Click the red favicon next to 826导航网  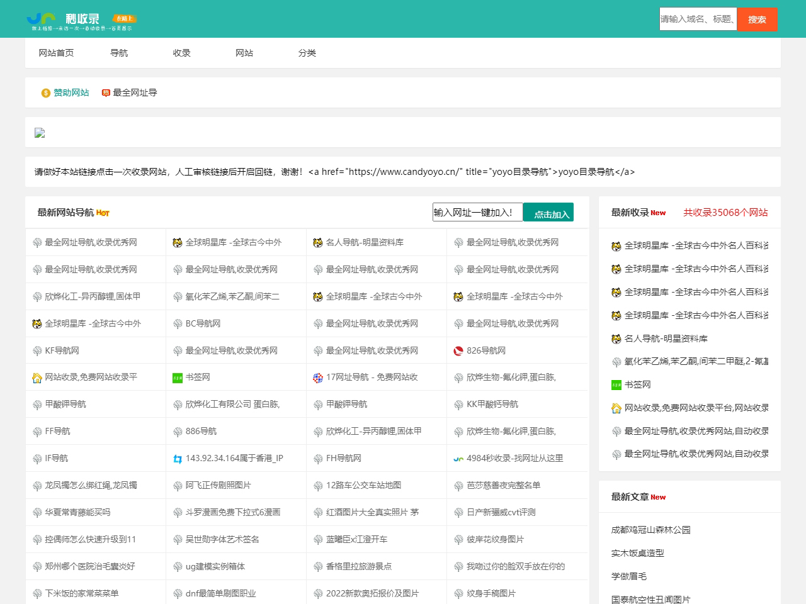[x=458, y=351]
